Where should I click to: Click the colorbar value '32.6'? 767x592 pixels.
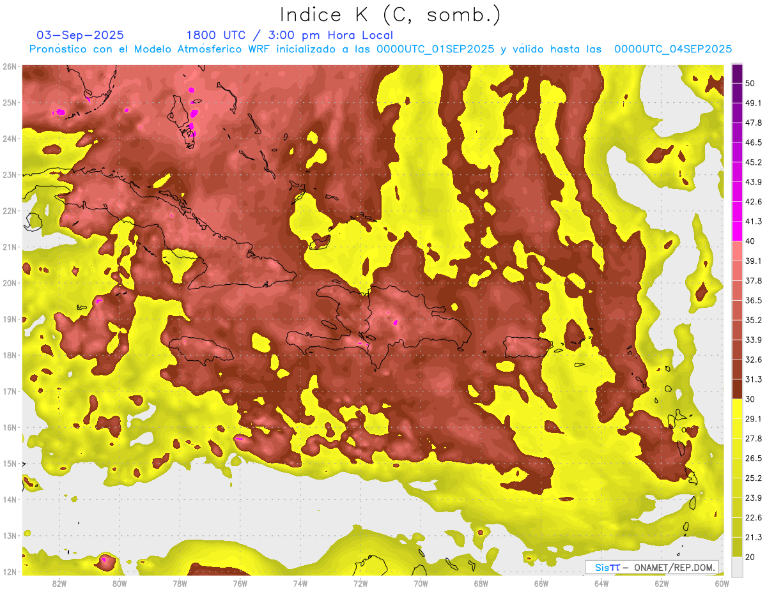(x=754, y=360)
